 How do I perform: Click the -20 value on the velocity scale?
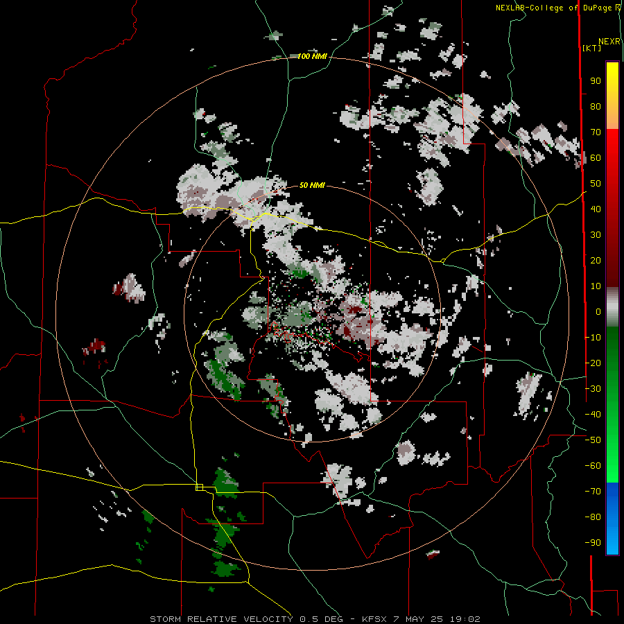593,363
